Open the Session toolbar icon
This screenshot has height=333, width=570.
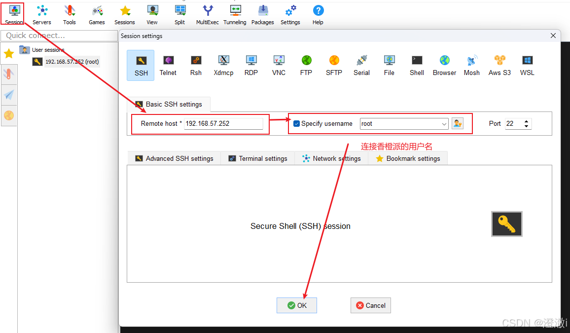(14, 14)
